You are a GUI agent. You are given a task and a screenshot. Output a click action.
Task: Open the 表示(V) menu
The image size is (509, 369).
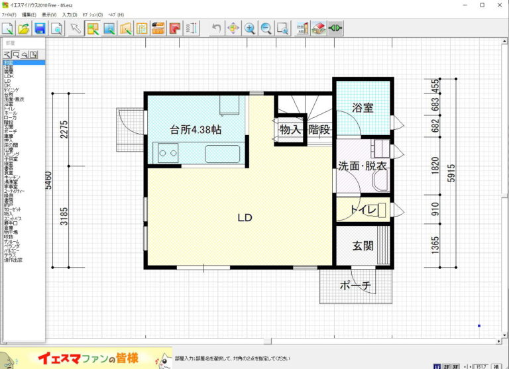pos(49,15)
